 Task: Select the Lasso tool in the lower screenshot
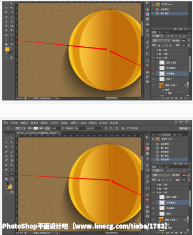[6, 142]
